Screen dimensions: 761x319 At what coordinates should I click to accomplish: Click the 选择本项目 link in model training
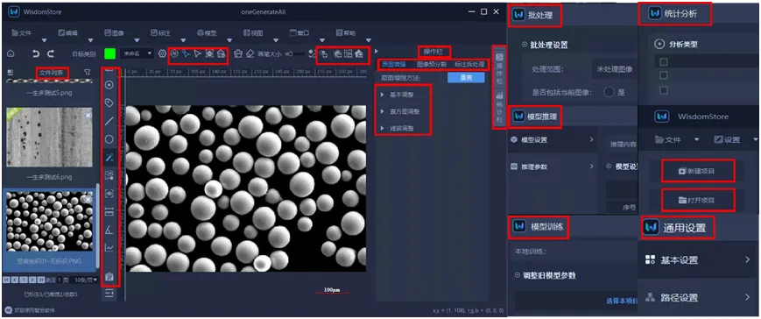(x=621, y=301)
